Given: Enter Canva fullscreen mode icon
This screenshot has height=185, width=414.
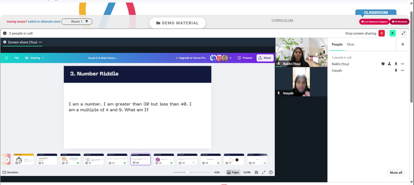Looking at the screenshot, I should click(x=263, y=172).
